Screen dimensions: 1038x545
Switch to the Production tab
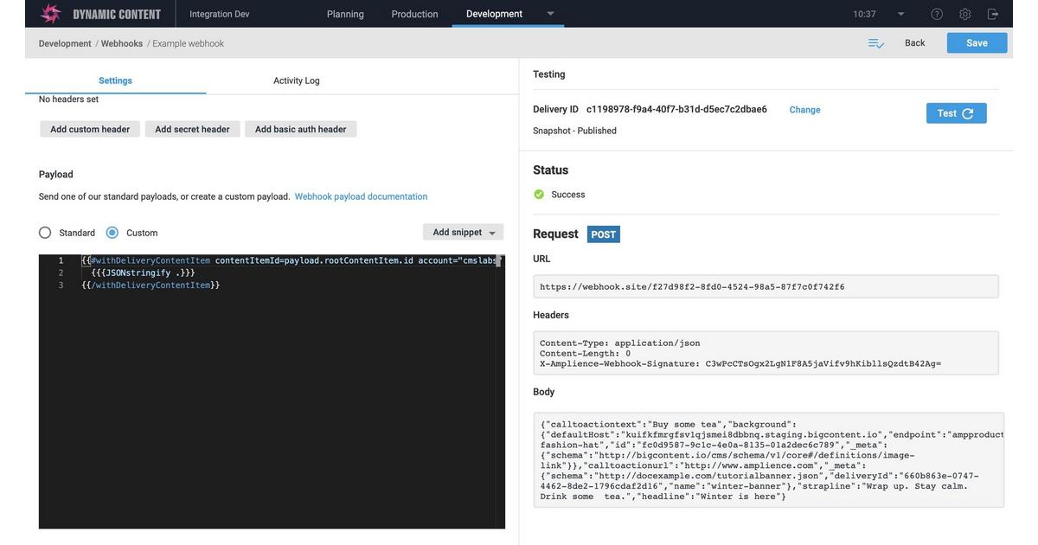[x=414, y=14]
